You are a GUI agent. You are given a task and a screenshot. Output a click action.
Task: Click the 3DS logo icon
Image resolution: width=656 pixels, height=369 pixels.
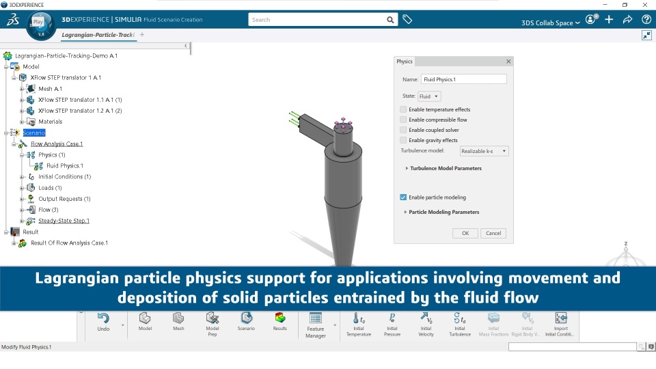(x=14, y=19)
